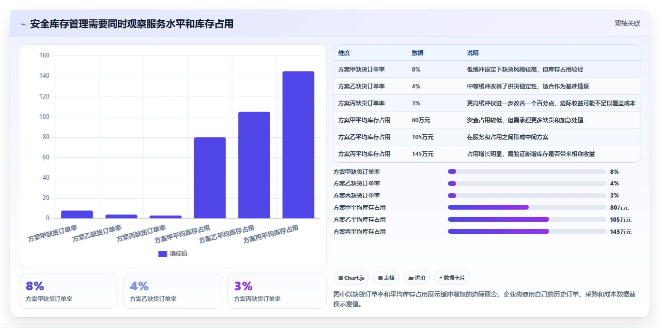The width and height of the screenshot is (660, 328).
Task: Click the progress list label 方案乙平均库存占用
Action: tap(360, 220)
